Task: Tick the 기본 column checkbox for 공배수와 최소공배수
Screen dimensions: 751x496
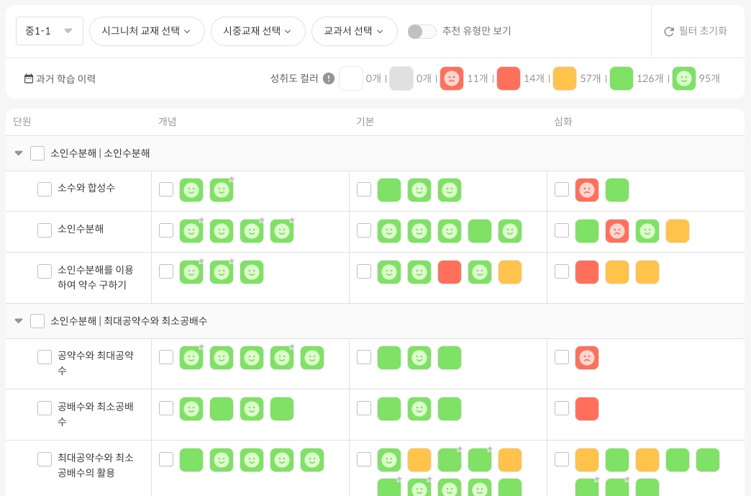Action: (364, 408)
